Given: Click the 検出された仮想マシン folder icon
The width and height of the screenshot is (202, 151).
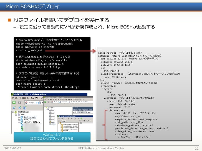Looking at the screenshot, I should click(22, 122).
